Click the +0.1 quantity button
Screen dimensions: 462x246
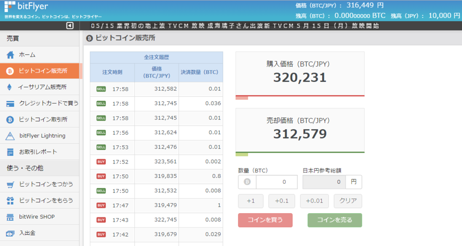point(282,201)
